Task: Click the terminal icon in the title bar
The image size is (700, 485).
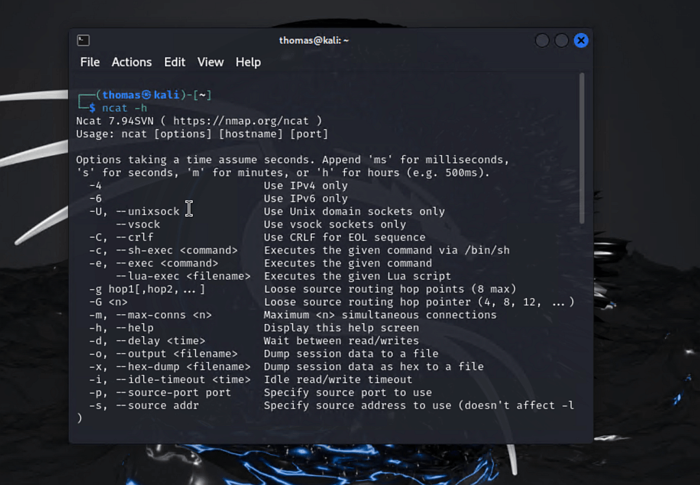Action: click(x=83, y=41)
